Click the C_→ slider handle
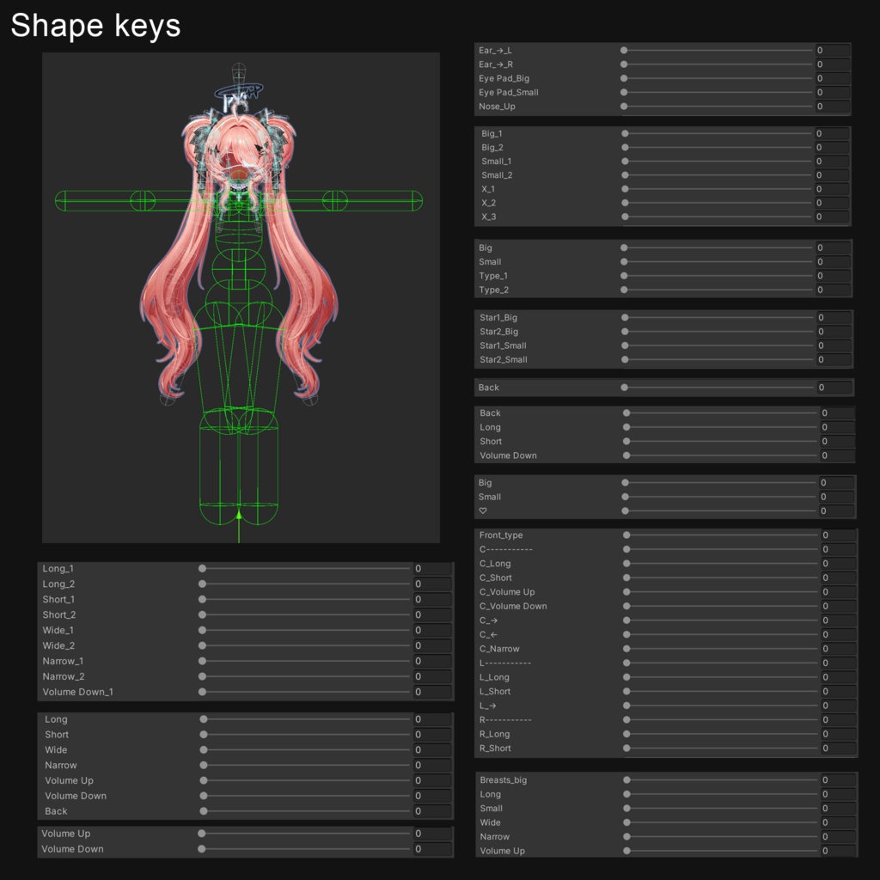 [626, 620]
